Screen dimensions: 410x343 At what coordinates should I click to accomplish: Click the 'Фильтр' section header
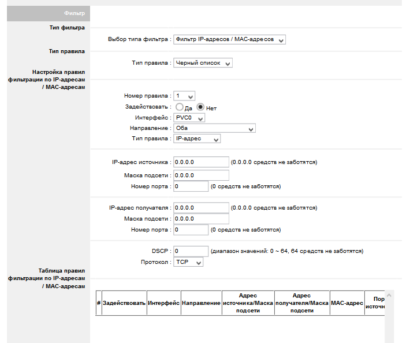(49, 13)
